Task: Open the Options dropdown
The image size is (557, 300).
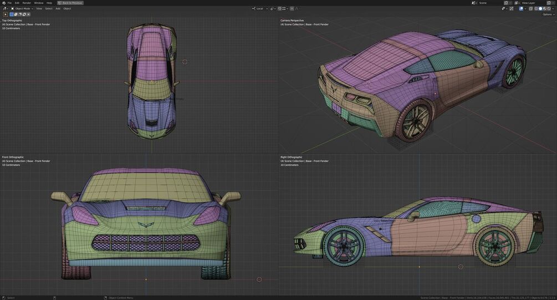Action: pos(548,14)
